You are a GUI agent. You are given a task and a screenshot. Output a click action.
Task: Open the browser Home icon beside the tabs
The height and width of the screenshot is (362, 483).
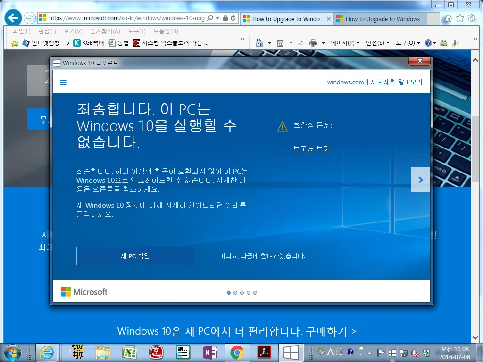(449, 18)
